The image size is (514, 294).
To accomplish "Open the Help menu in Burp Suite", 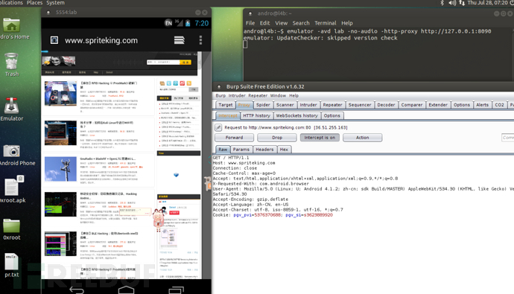I will coord(294,95).
